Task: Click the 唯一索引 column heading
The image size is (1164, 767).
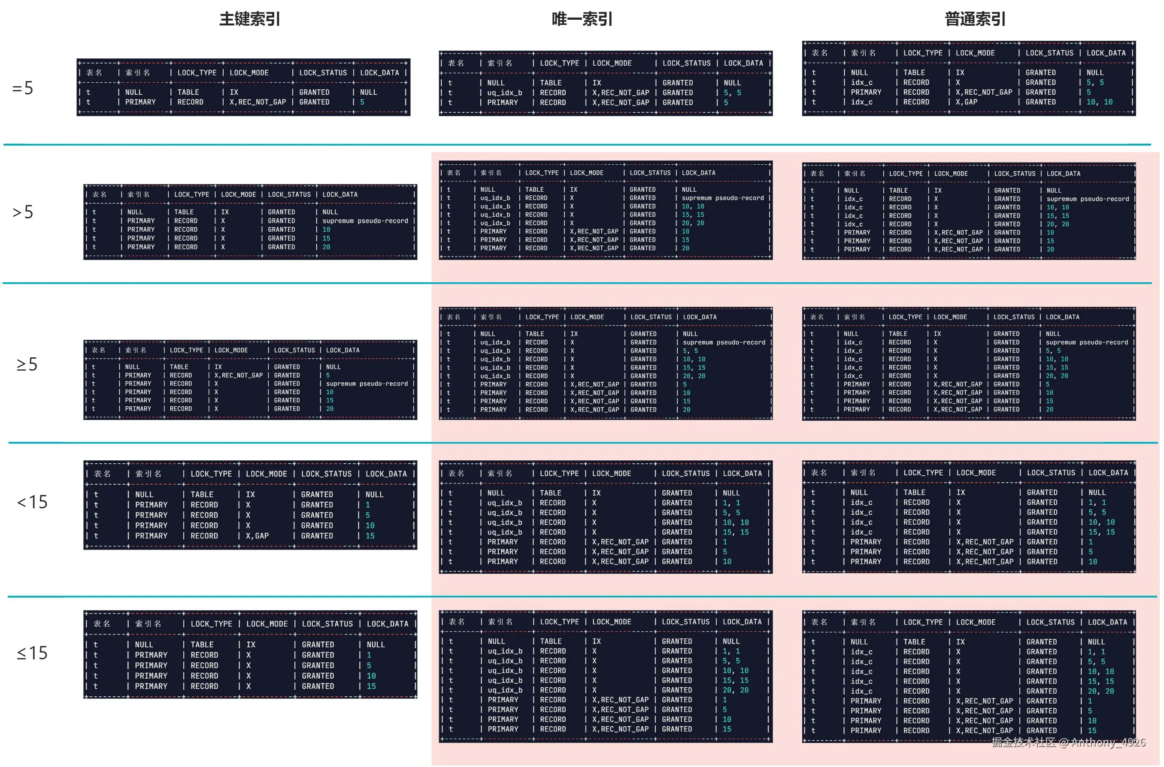Action: coord(582,19)
